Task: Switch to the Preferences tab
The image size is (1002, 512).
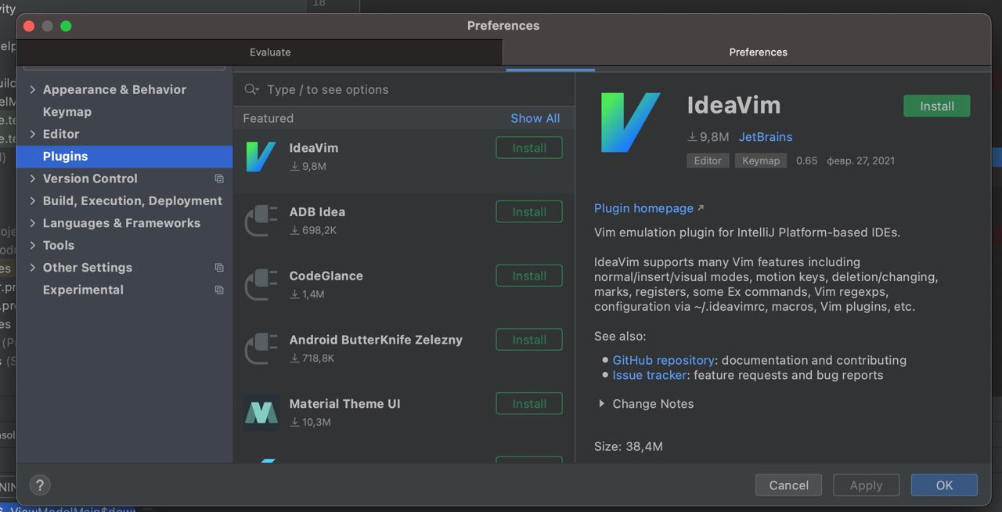Action: [x=758, y=52]
